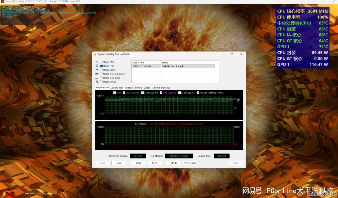
Task: Minimize the AIDA64 System Stability Test window
Action: tap(223, 54)
